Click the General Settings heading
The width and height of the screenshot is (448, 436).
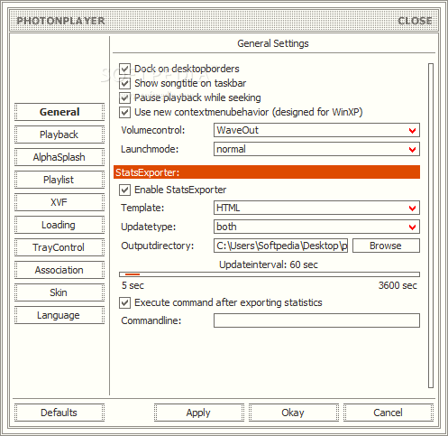(x=273, y=43)
